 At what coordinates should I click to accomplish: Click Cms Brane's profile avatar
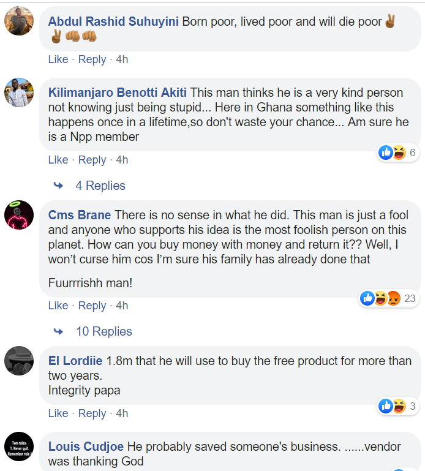tap(19, 215)
